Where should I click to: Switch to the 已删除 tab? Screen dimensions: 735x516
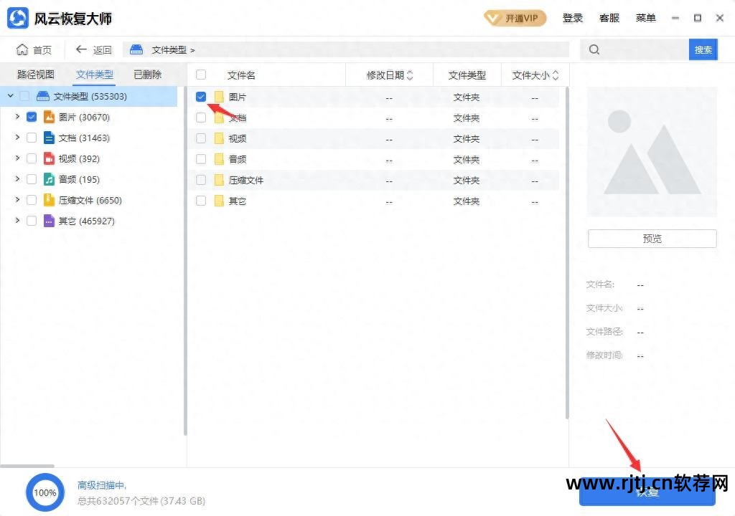(x=146, y=74)
